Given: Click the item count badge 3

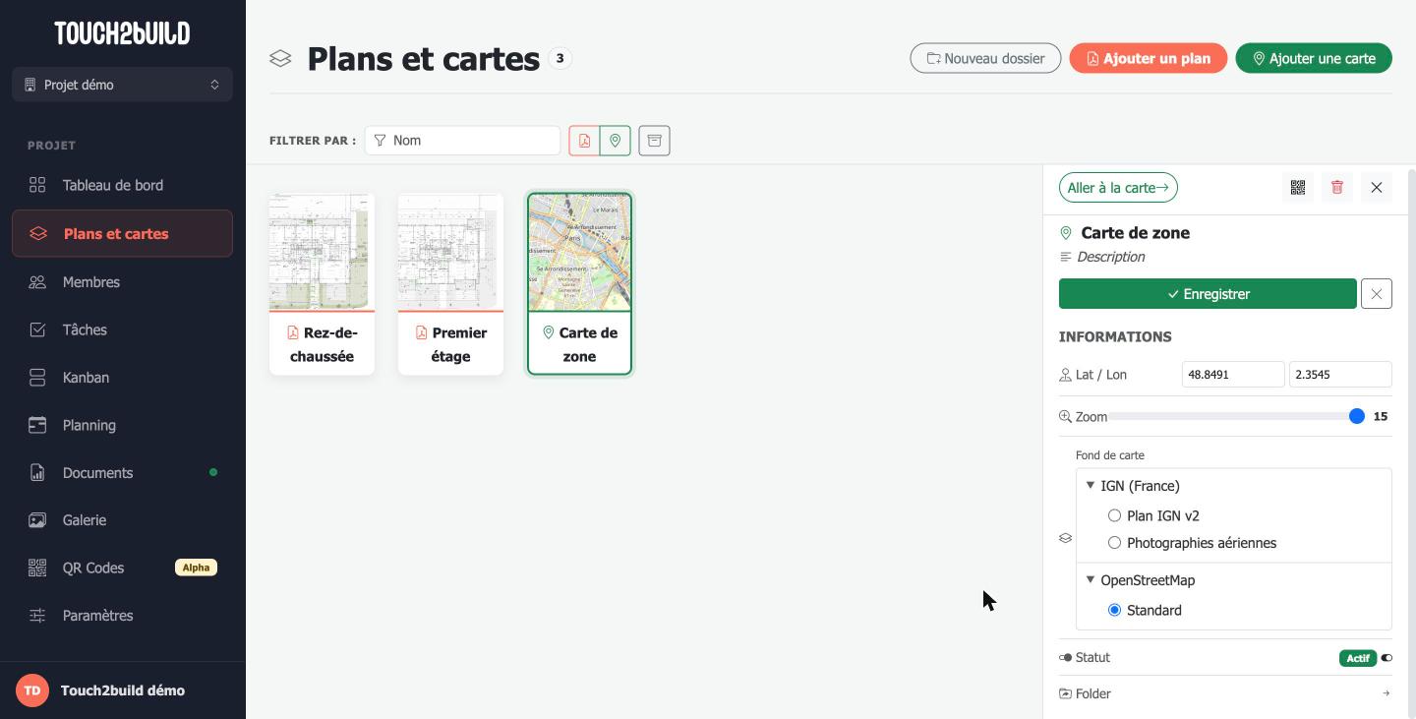Looking at the screenshot, I should (560, 59).
